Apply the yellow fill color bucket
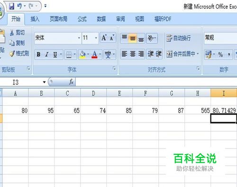This screenshot has width=237, height=187. (x=82, y=54)
